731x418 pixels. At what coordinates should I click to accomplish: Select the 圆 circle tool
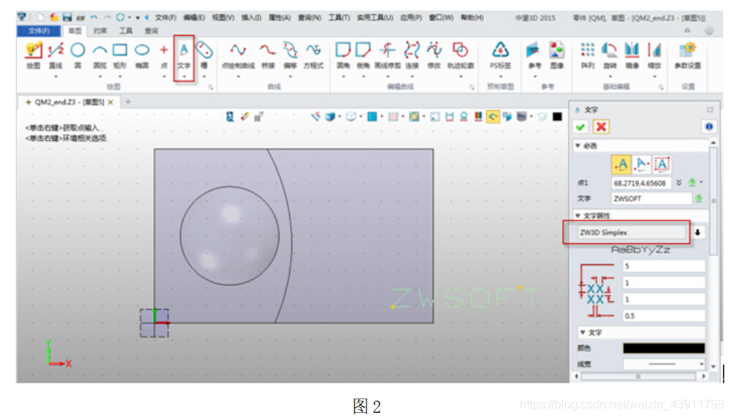(x=78, y=55)
